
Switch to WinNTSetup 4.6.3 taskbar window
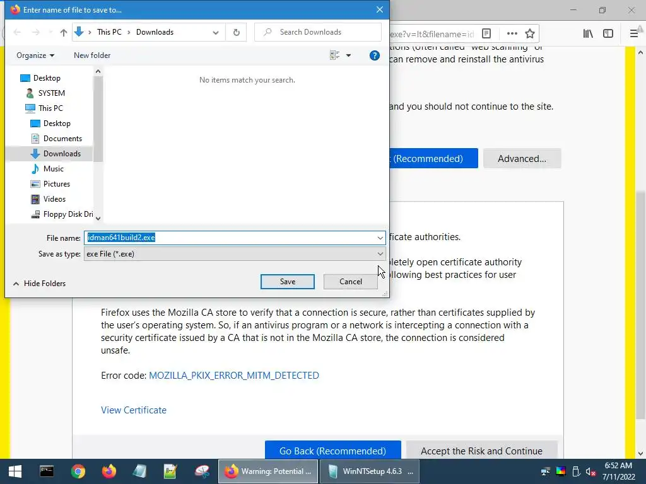tap(370, 471)
